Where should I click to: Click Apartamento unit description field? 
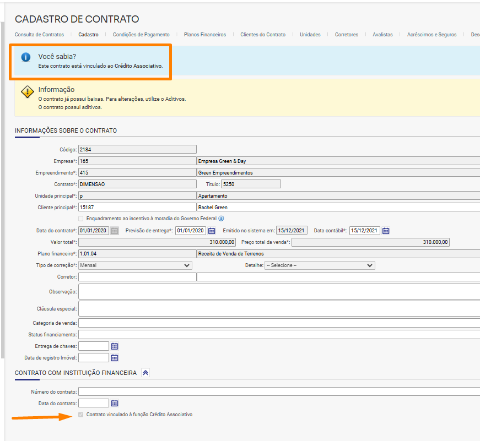(x=338, y=196)
